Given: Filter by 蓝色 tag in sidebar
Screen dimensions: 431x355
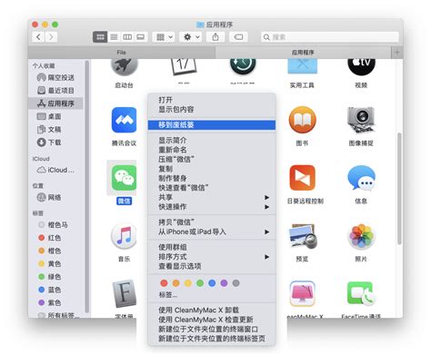Looking at the screenshot, I should [x=55, y=290].
